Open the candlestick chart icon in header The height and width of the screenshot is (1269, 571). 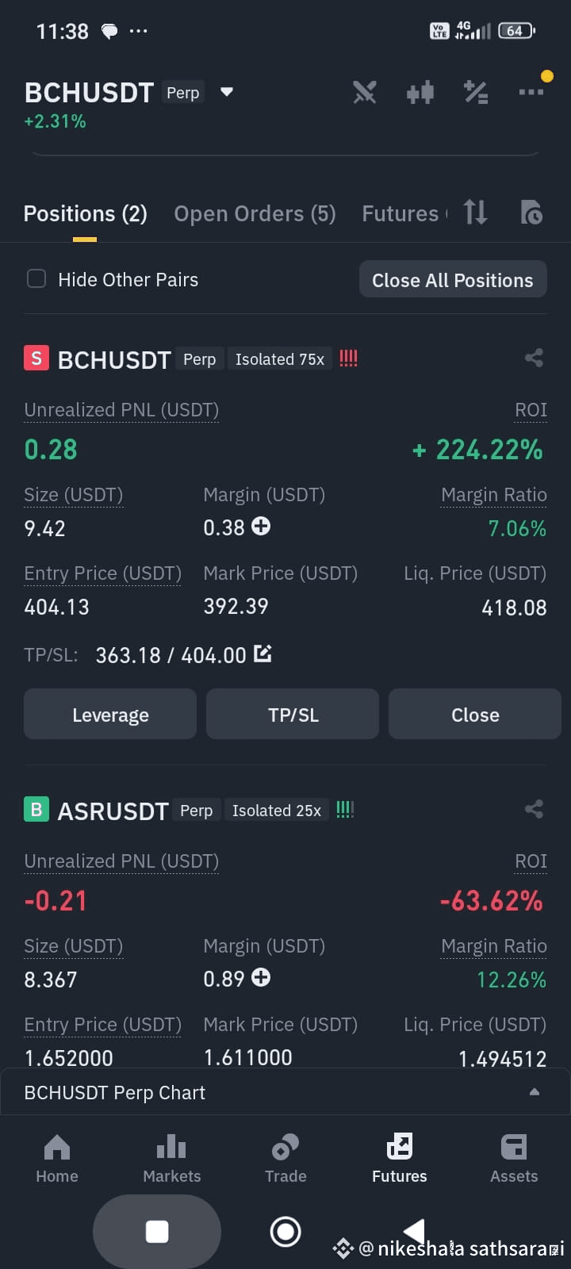tap(420, 93)
